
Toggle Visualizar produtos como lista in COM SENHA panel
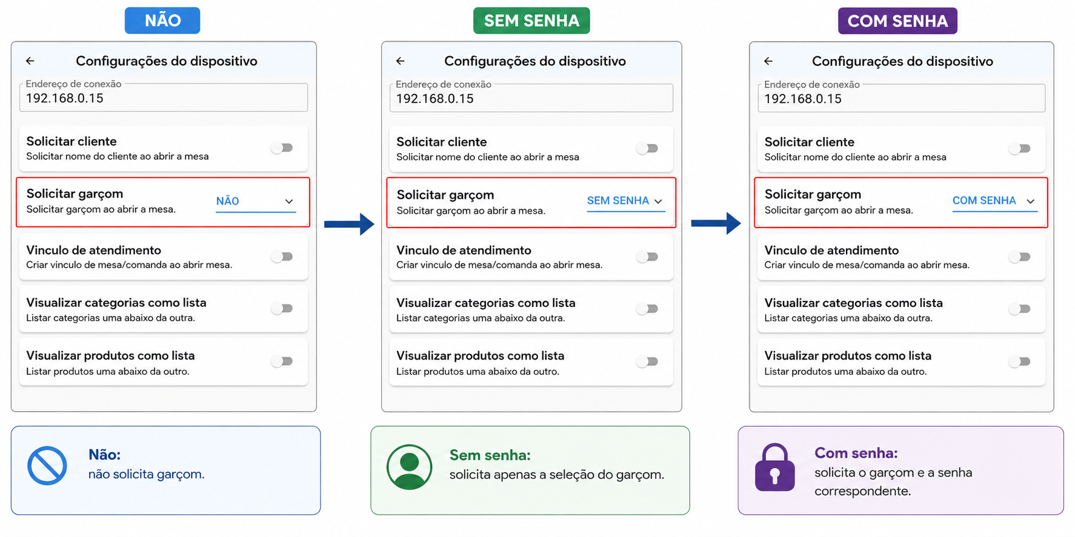1020,361
